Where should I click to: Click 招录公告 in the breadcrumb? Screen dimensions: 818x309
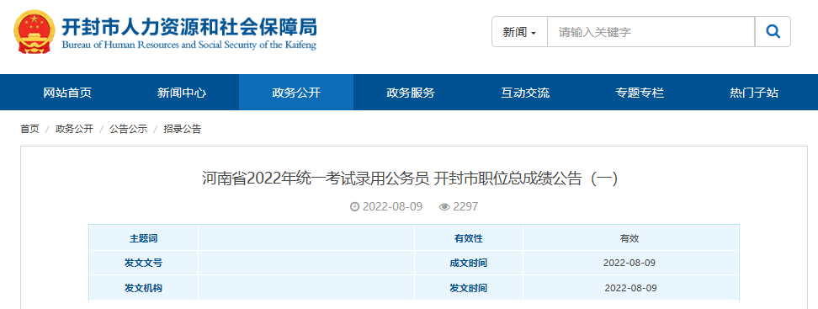tap(182, 129)
